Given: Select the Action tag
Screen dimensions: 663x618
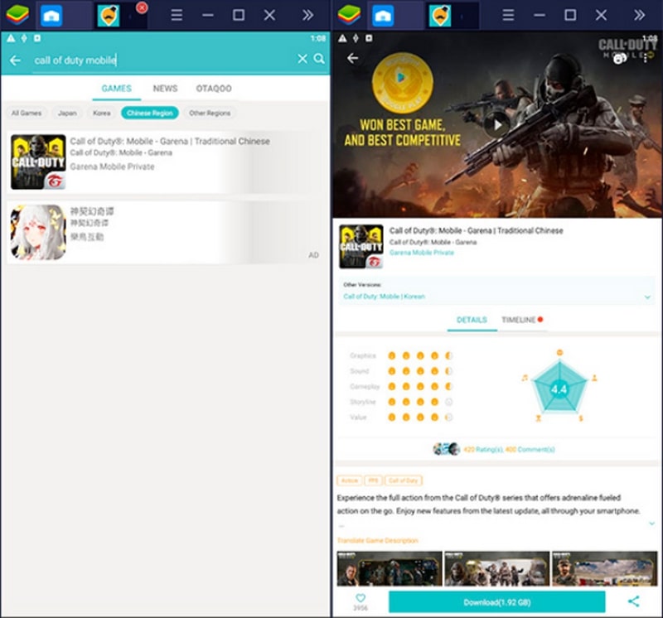Looking at the screenshot, I should 349,480.
